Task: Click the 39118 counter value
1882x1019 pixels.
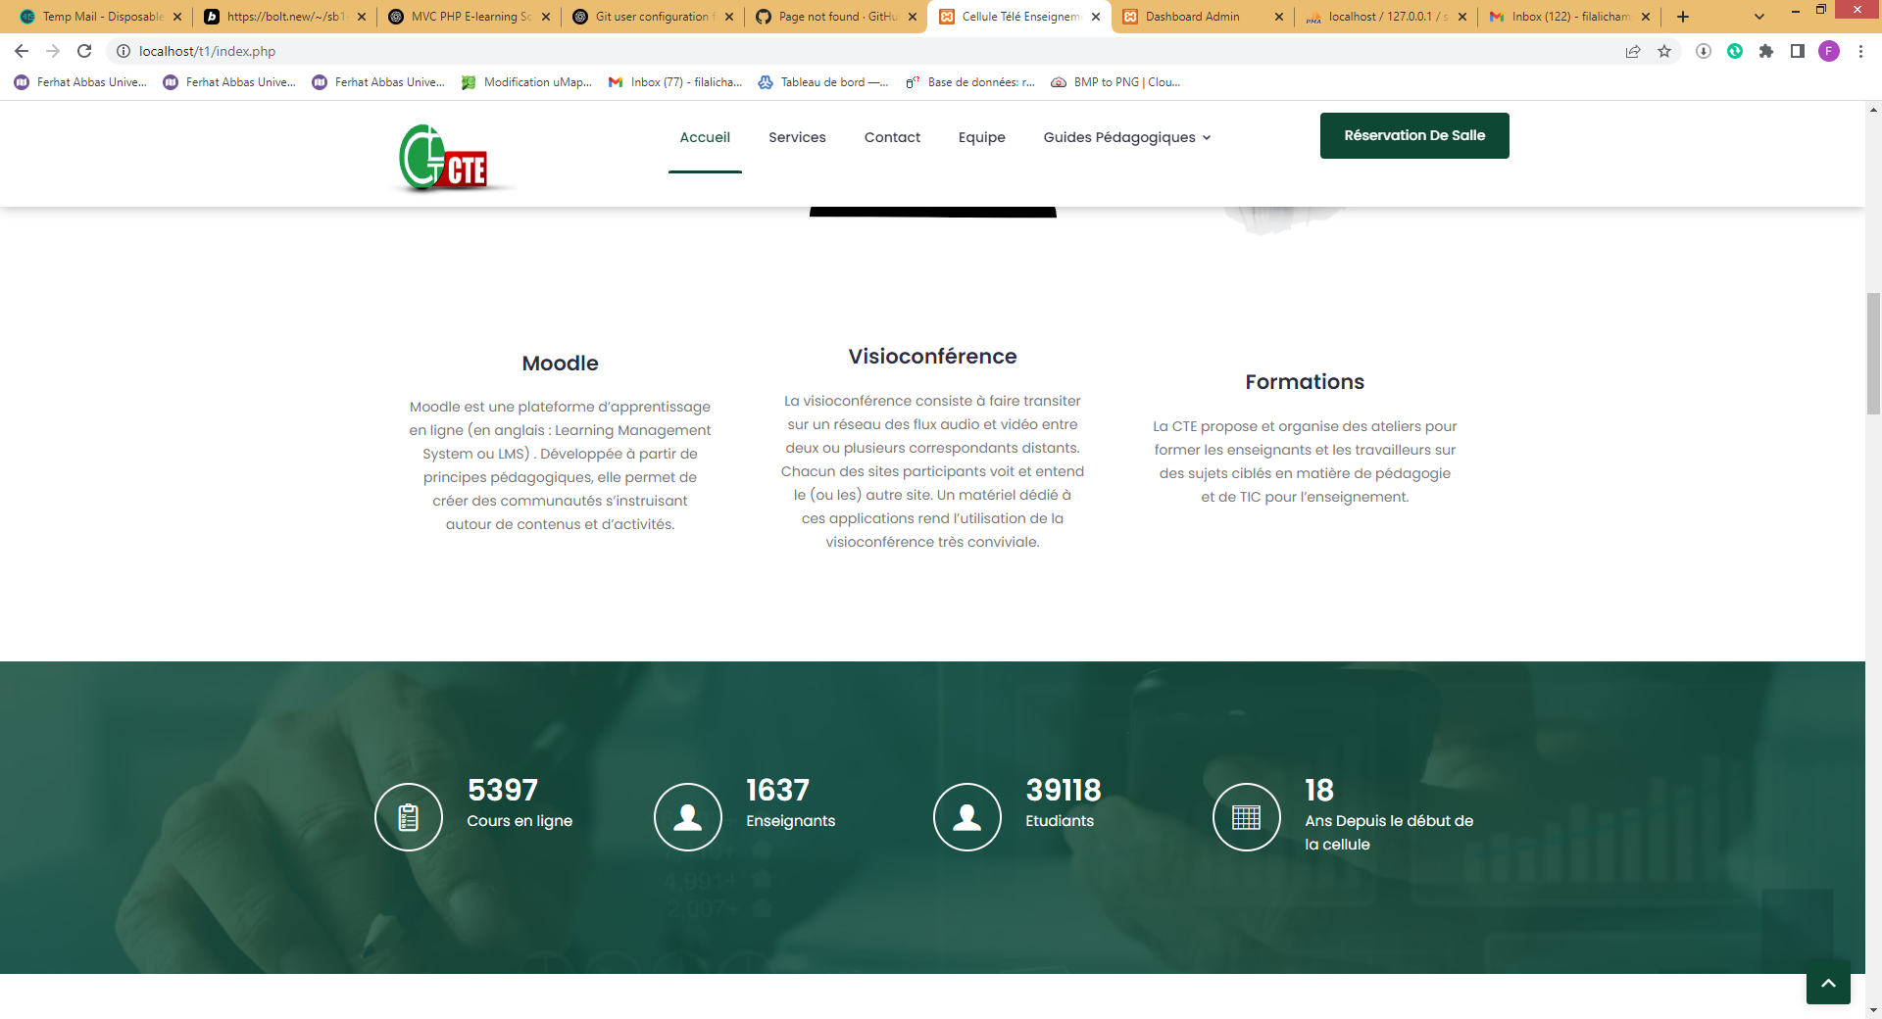Action: (1064, 790)
